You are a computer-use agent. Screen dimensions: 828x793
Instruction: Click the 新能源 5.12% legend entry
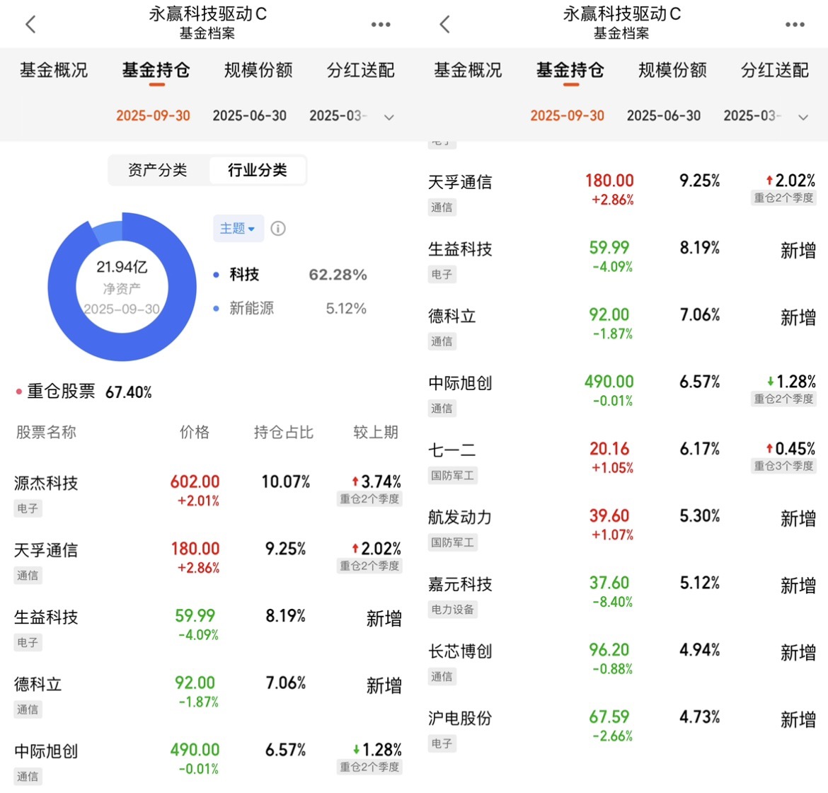tap(290, 309)
